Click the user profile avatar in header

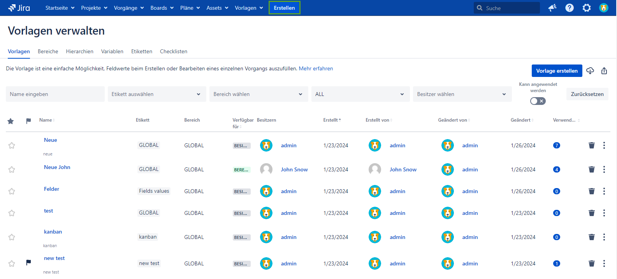click(x=603, y=8)
